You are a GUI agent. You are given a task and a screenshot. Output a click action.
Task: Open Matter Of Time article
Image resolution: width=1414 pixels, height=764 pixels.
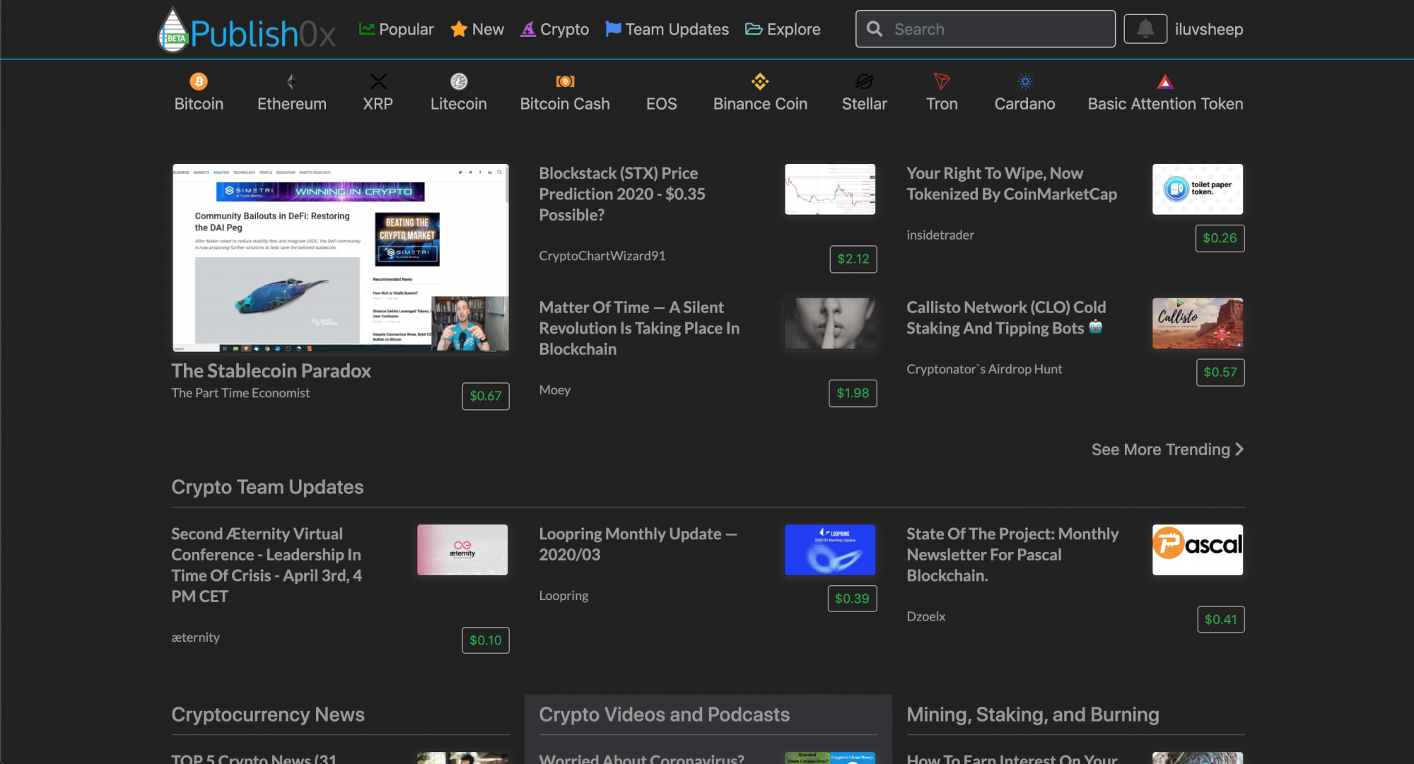pyautogui.click(x=639, y=329)
